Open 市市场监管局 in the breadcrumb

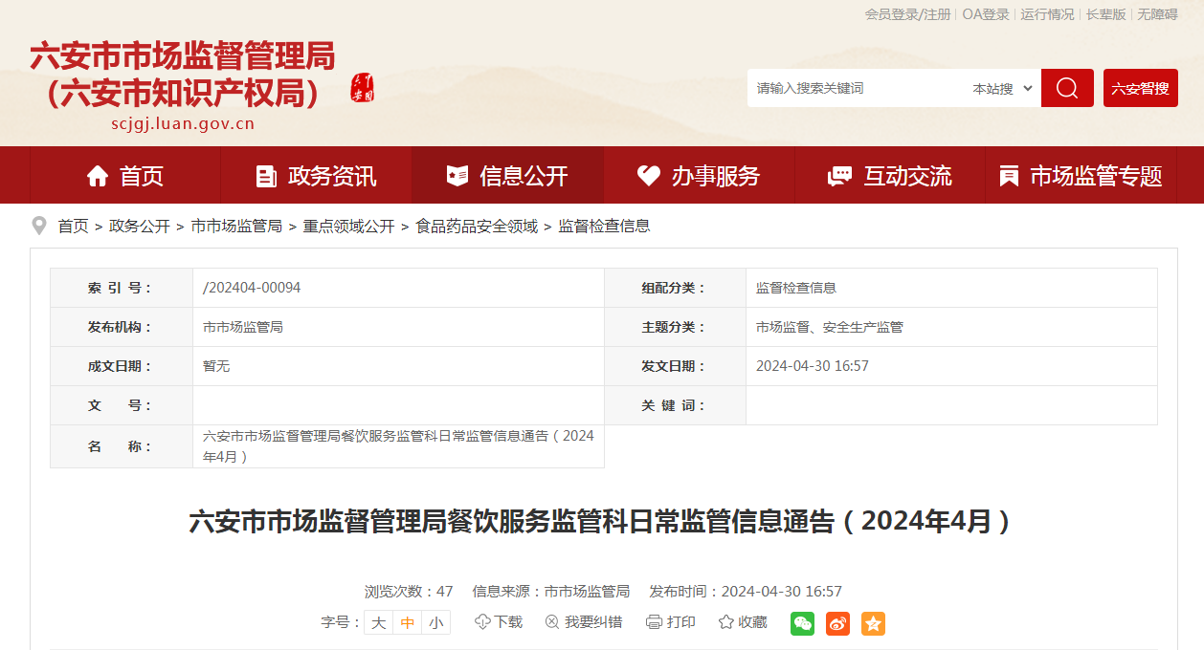[x=236, y=227]
